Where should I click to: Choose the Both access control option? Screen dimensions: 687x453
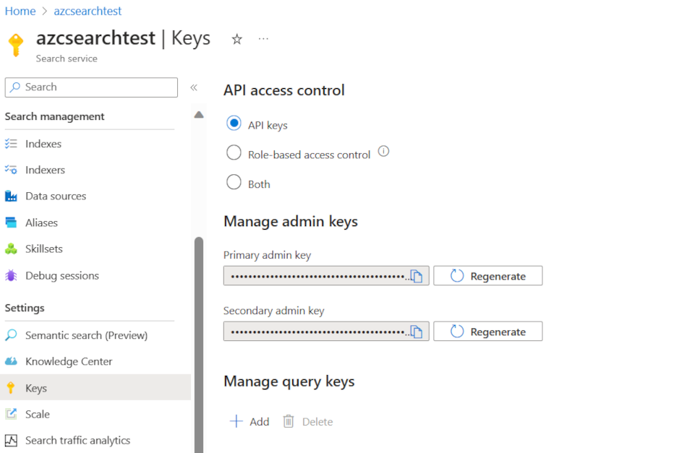click(234, 182)
